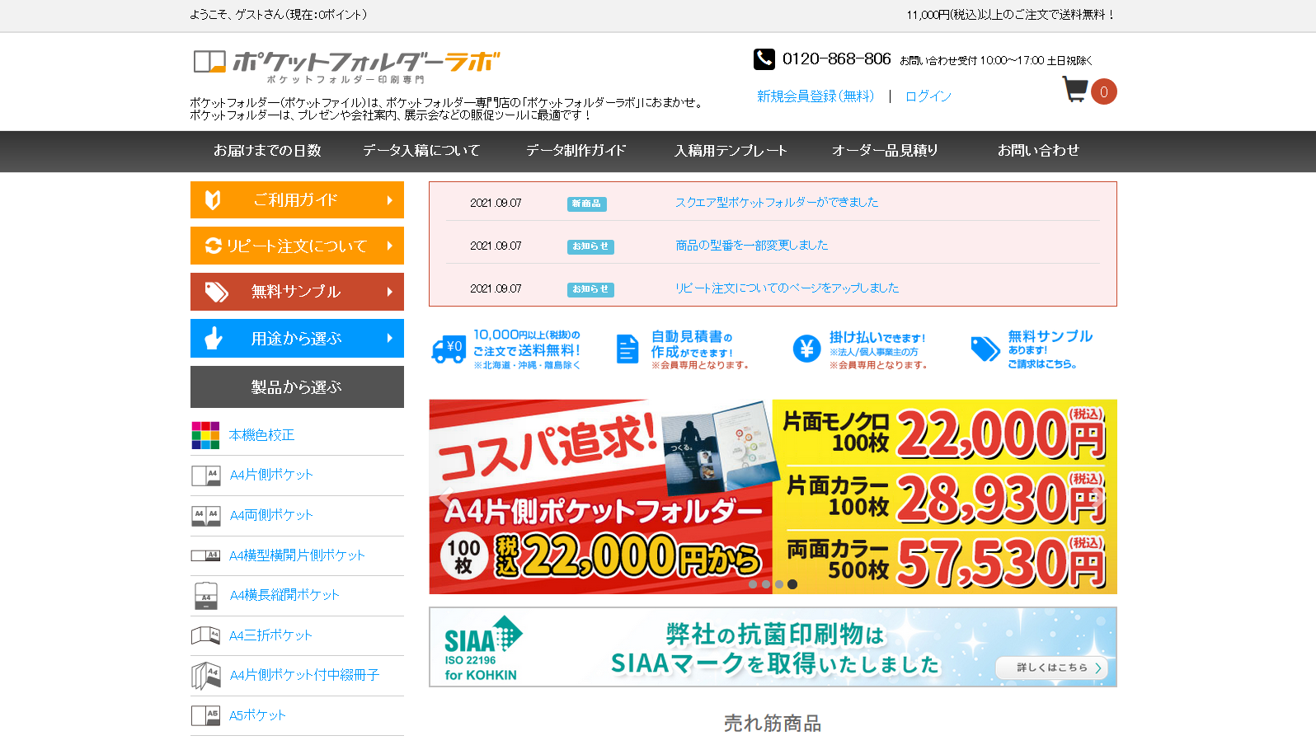Click the auto estimate document icon

[627, 349]
